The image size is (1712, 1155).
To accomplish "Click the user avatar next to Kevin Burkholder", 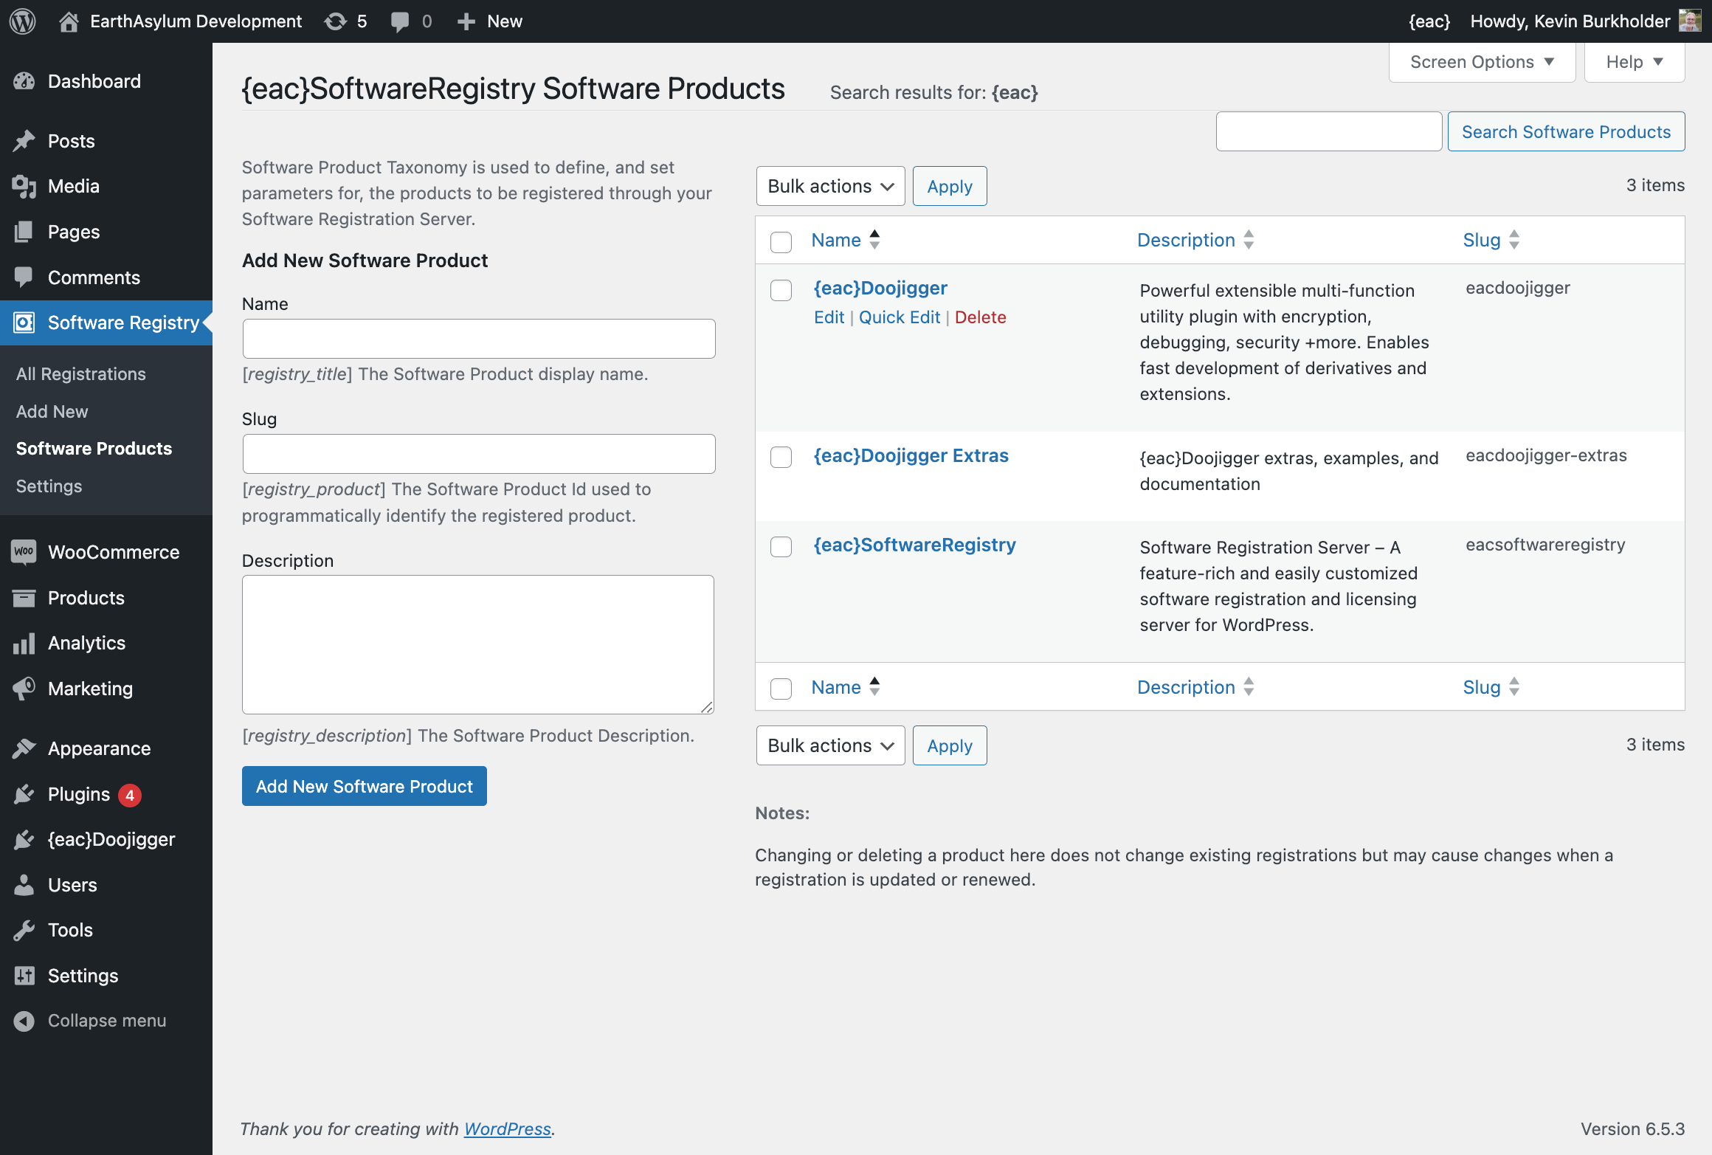I will point(1690,21).
